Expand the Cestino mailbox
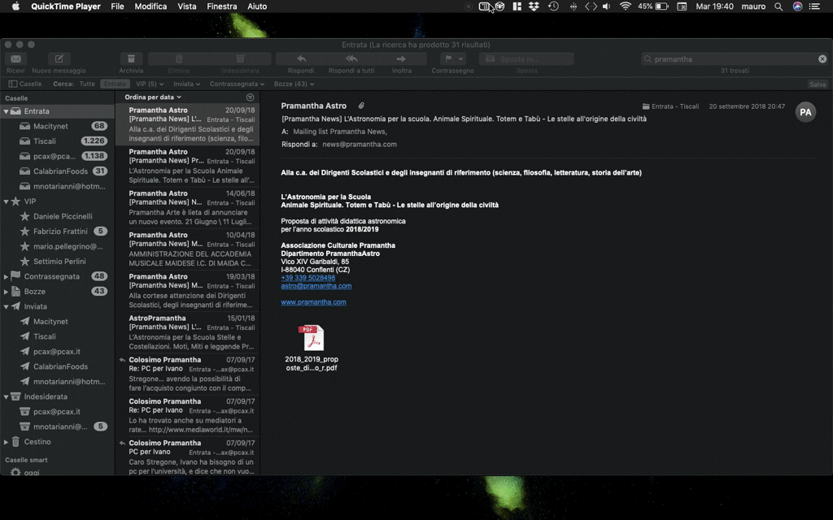 point(6,441)
